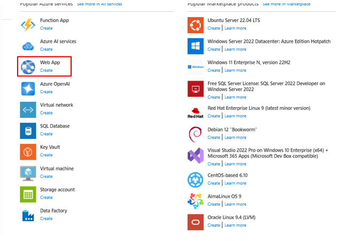Click the Key Vault title text
The image size is (346, 241).
(50, 147)
